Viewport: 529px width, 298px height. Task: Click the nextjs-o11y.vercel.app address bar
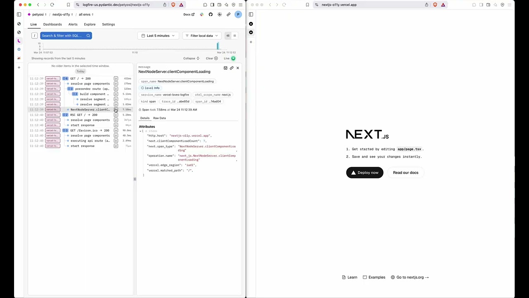coord(339,5)
